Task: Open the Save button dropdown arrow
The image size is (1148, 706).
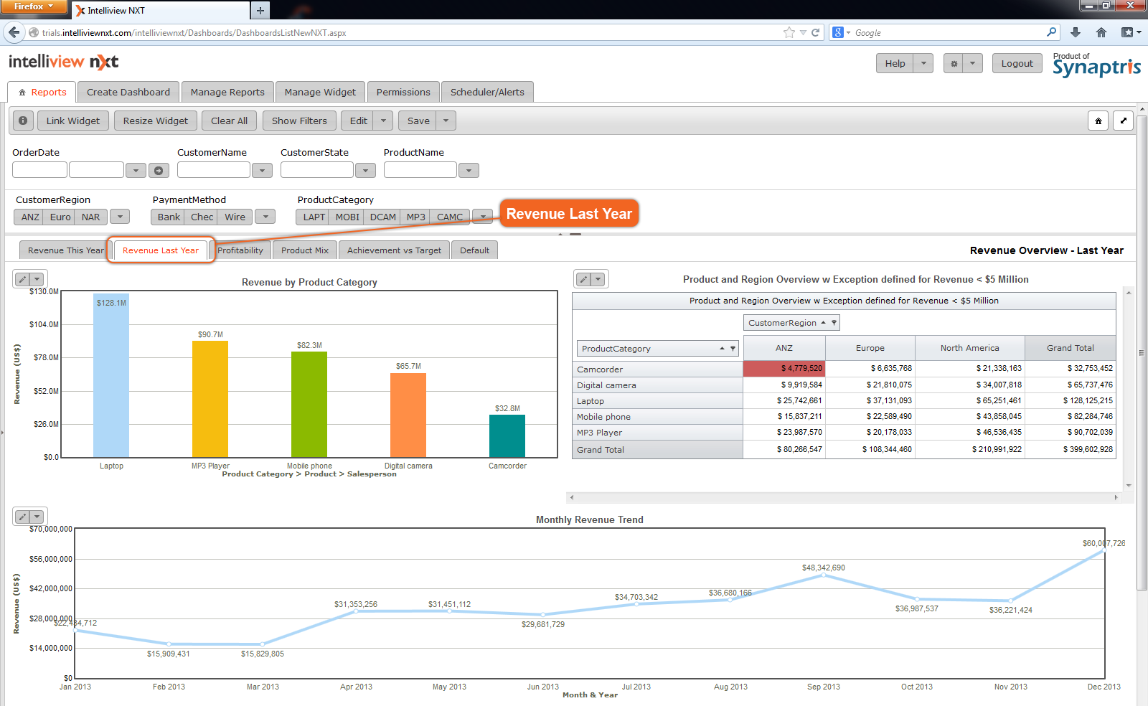Action: tap(446, 121)
